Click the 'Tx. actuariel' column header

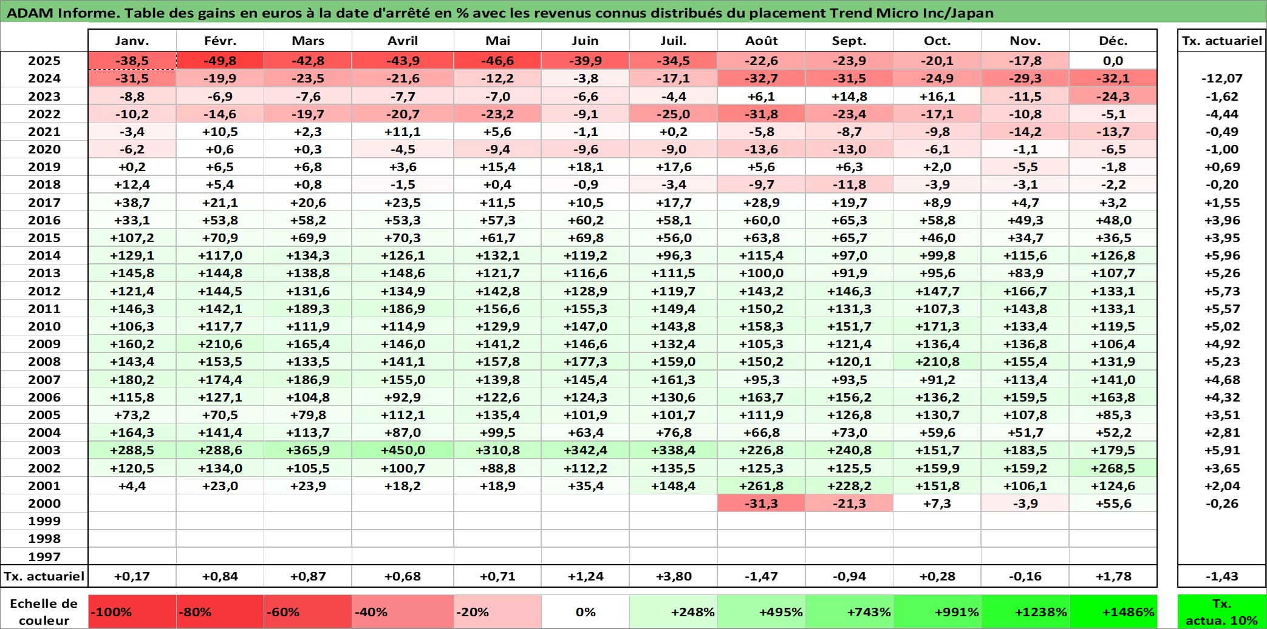pos(1222,41)
